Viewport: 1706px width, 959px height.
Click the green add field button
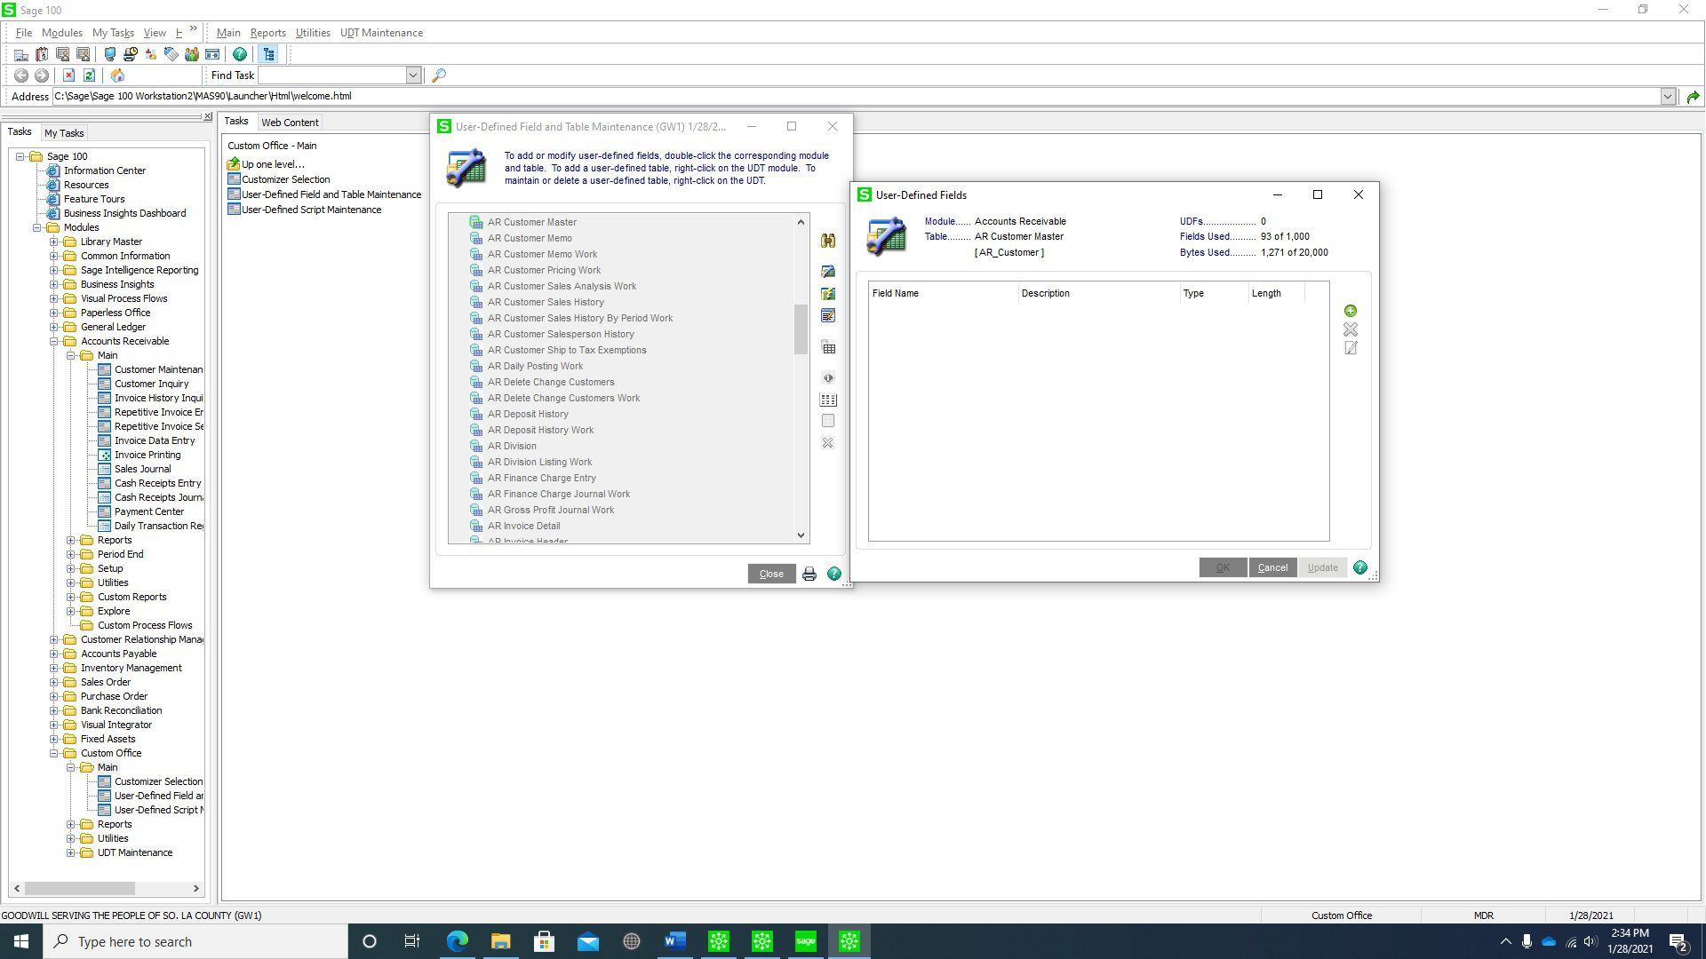1350,311
